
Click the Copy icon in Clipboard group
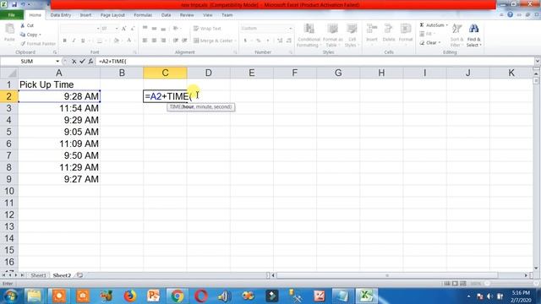[23, 35]
